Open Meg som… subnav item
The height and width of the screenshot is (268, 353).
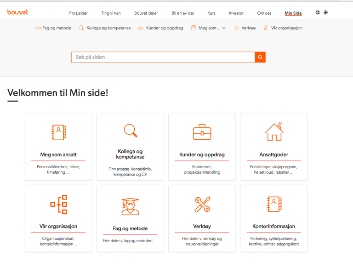[210, 28]
